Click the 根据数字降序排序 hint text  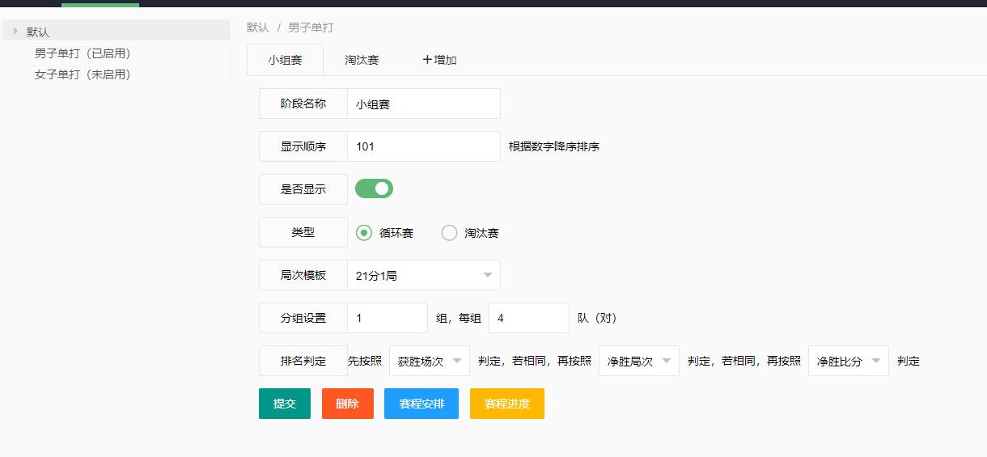tap(554, 147)
